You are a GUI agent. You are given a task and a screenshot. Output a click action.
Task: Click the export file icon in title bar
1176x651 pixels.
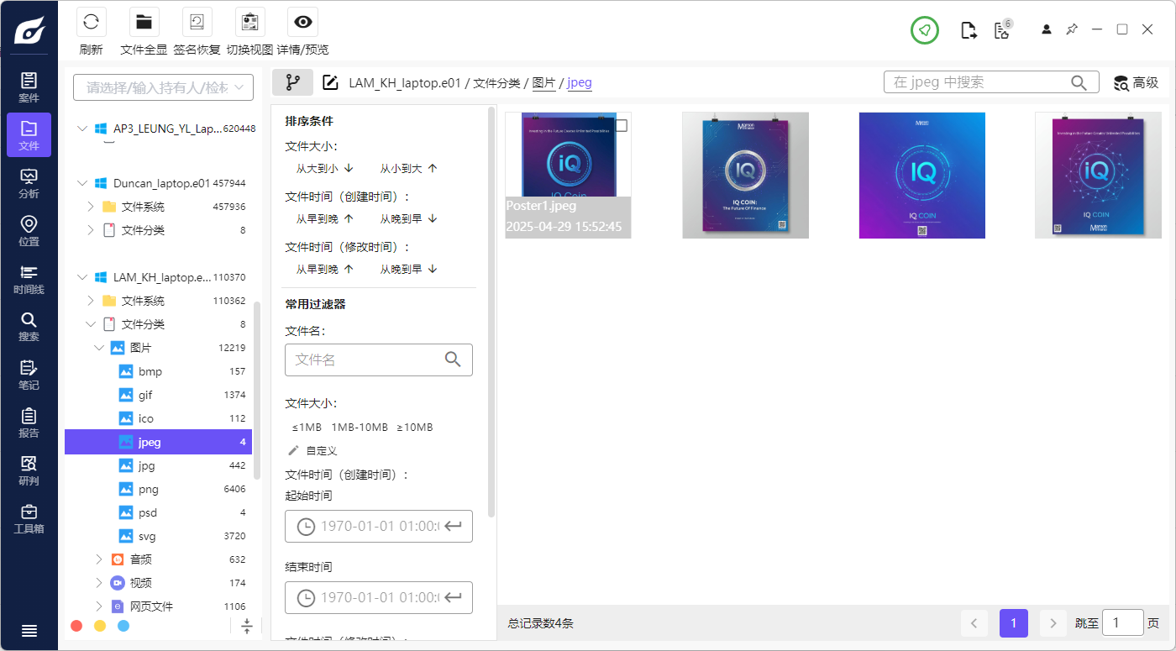tap(969, 30)
